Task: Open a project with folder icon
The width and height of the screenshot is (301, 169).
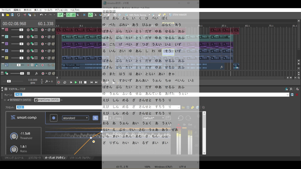Action: pos(8,15)
